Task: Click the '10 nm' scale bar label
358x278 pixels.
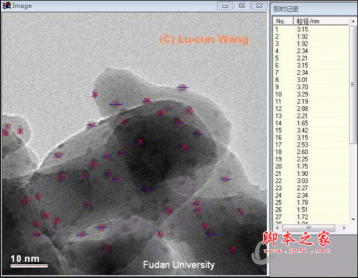Action: click(x=25, y=259)
